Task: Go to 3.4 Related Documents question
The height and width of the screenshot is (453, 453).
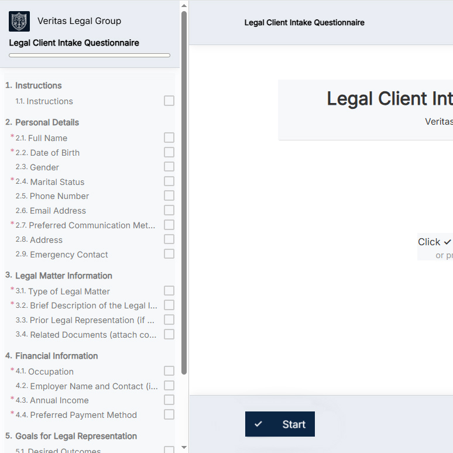Action: coord(86,335)
